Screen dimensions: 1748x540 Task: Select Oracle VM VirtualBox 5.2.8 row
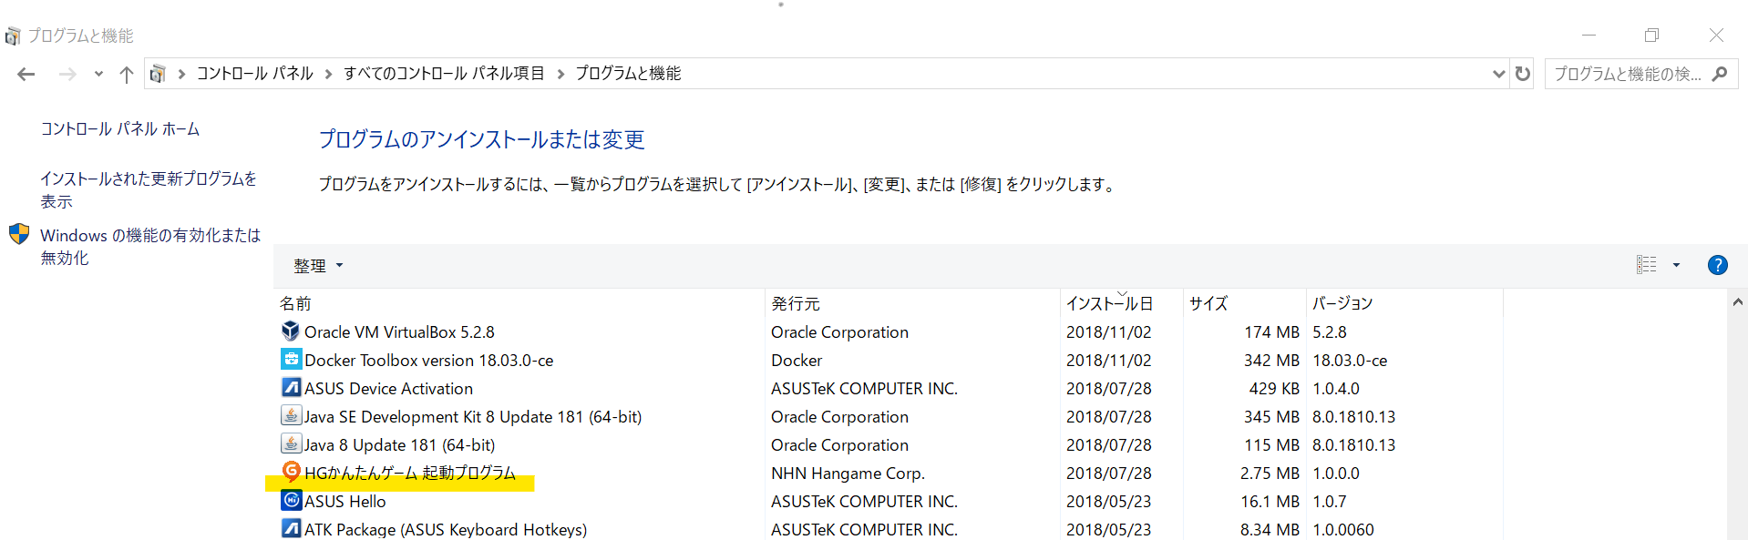pyautogui.click(x=889, y=331)
